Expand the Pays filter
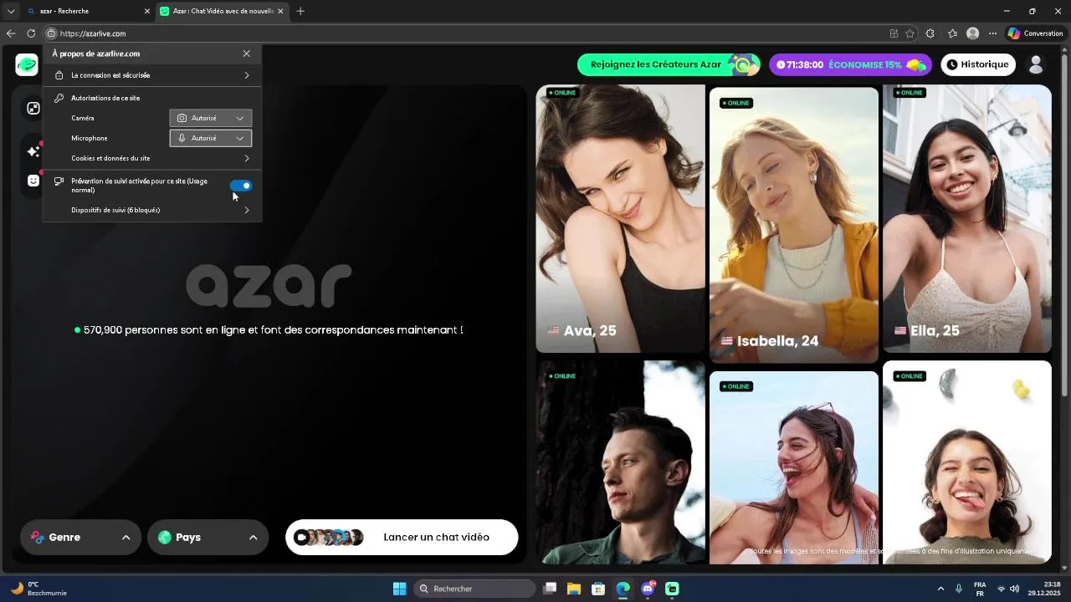This screenshot has width=1071, height=602. click(x=208, y=538)
